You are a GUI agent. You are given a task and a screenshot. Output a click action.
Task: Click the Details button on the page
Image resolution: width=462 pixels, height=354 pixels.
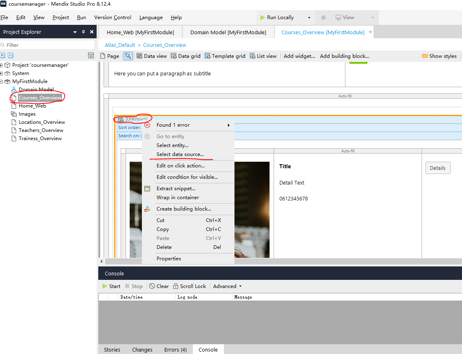[x=438, y=168]
